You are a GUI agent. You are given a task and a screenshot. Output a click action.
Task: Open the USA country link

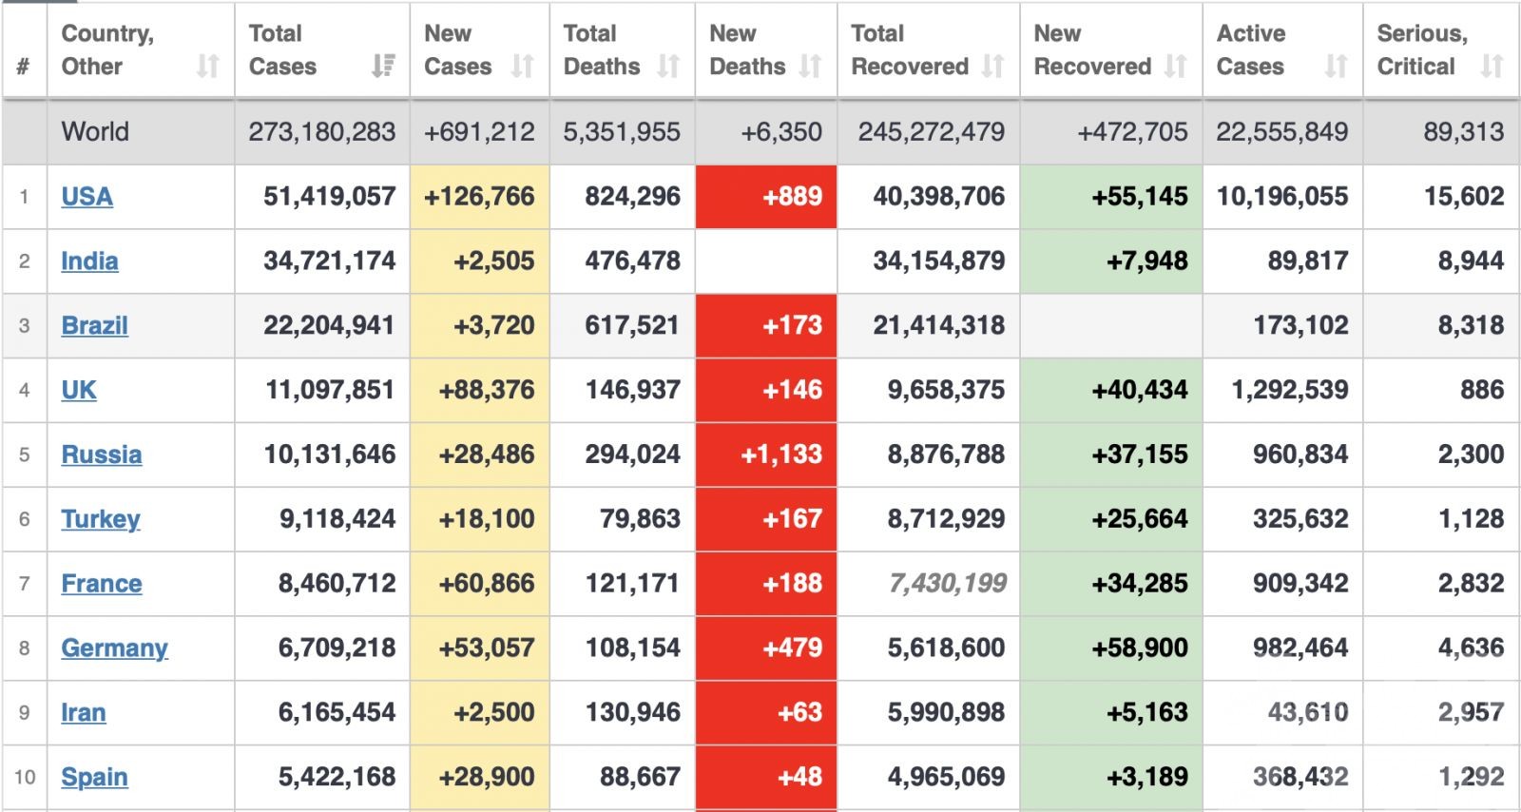coord(87,197)
